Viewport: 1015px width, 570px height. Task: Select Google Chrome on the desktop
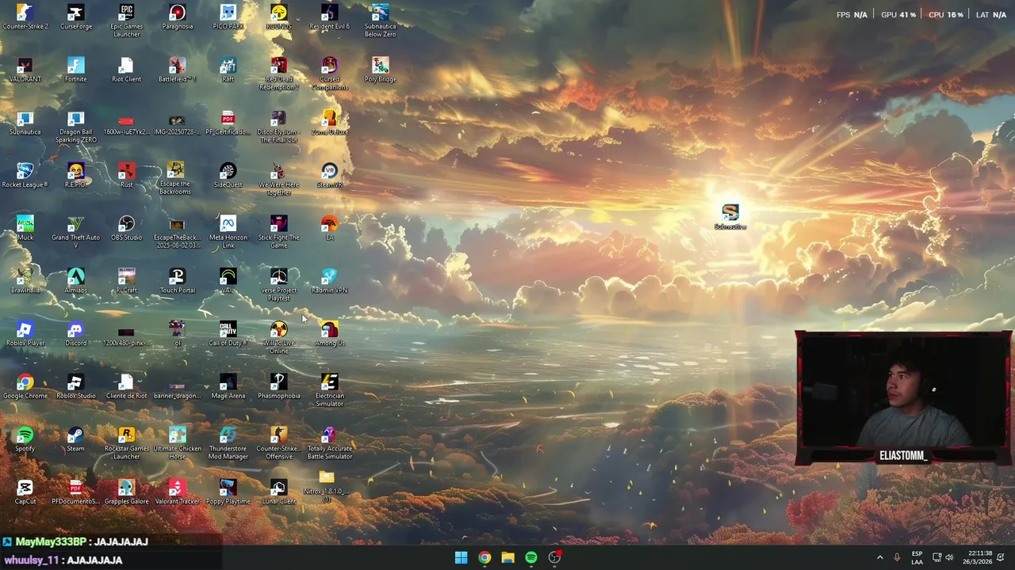click(25, 387)
